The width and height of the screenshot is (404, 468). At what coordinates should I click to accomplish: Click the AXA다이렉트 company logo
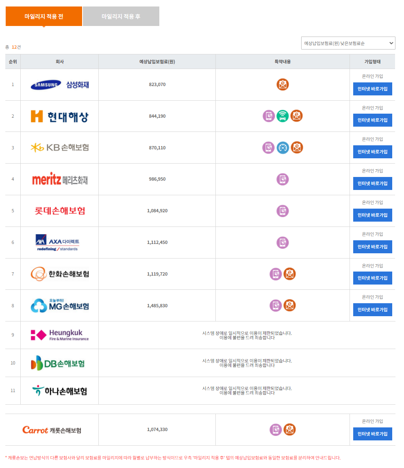point(57,243)
